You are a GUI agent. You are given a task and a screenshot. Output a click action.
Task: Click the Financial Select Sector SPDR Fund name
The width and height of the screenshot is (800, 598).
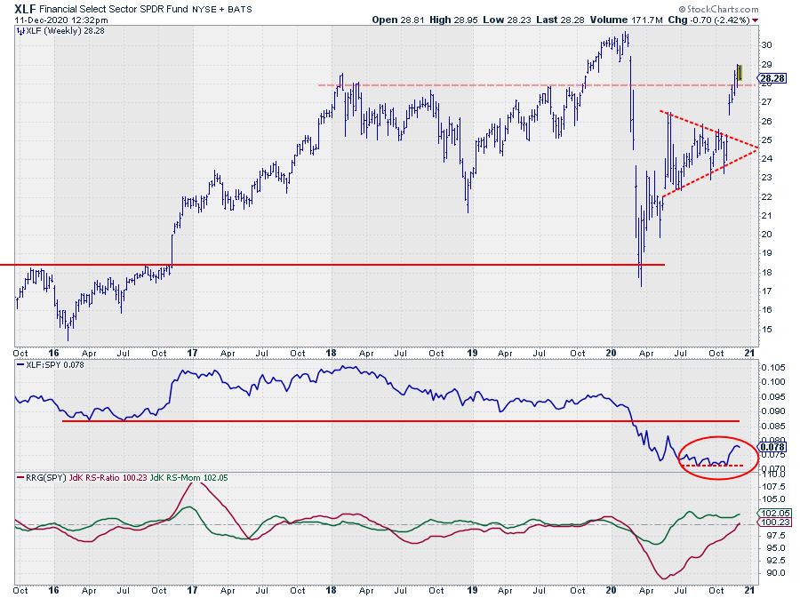(x=115, y=8)
